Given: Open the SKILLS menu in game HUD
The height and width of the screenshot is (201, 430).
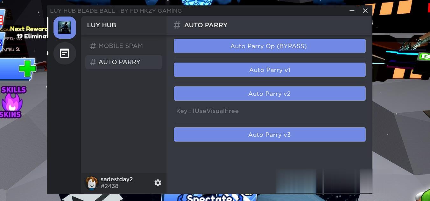Looking at the screenshot, I should pos(13,90).
